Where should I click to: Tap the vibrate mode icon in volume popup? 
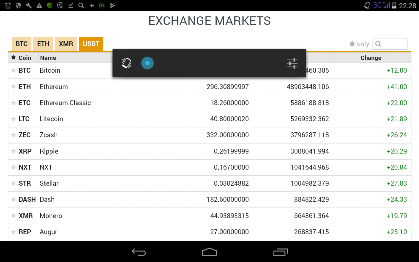[x=127, y=63]
